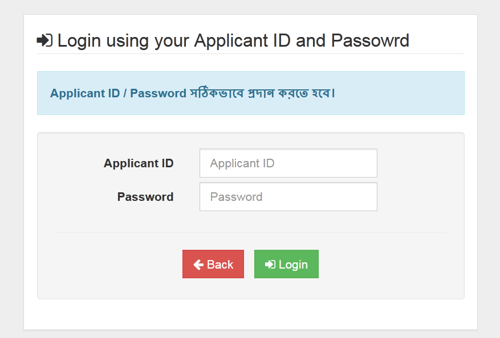
Task: Click the word "Back" on red button
Action: tap(220, 265)
